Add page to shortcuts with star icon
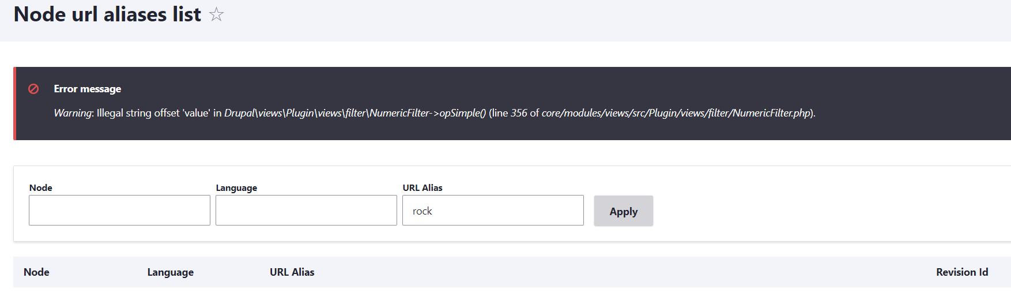 pos(216,14)
